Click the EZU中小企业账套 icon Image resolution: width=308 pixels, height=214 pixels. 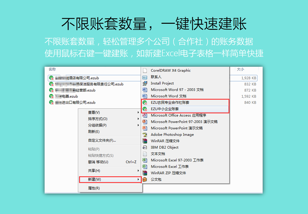click(145, 109)
